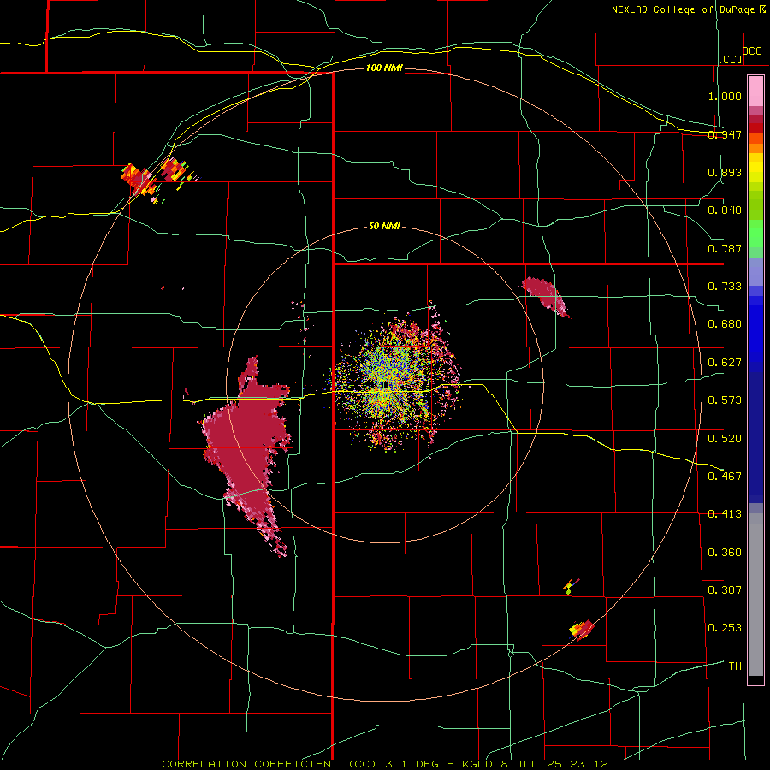Pick the light pink top segment of color bar
Screen dimensions: 770x770
tap(755, 92)
